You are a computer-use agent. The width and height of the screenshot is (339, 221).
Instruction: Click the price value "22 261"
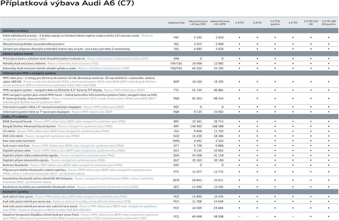pyautogui.click(x=197, y=122)
